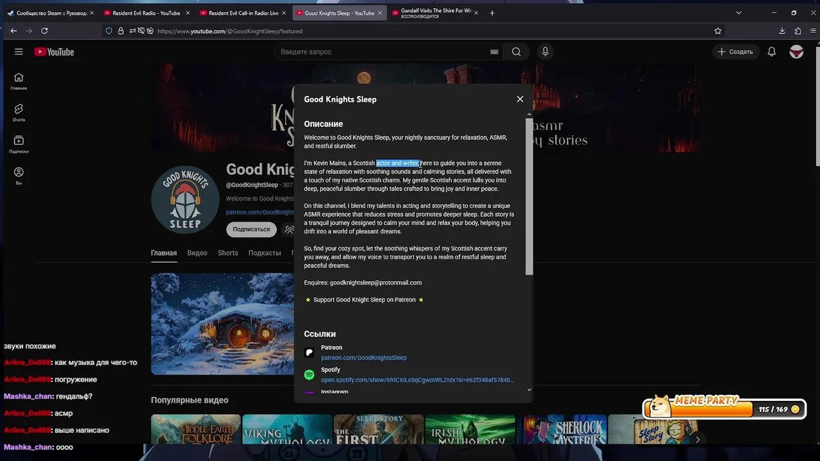
Task: Click the dialog scrollbar down arrow
Action: tap(529, 389)
